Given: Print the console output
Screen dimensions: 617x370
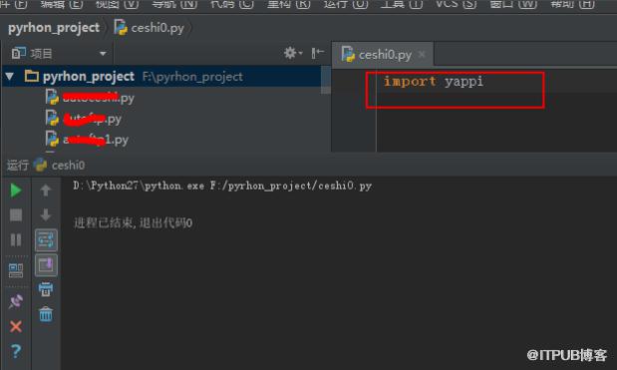Looking at the screenshot, I should click(46, 289).
